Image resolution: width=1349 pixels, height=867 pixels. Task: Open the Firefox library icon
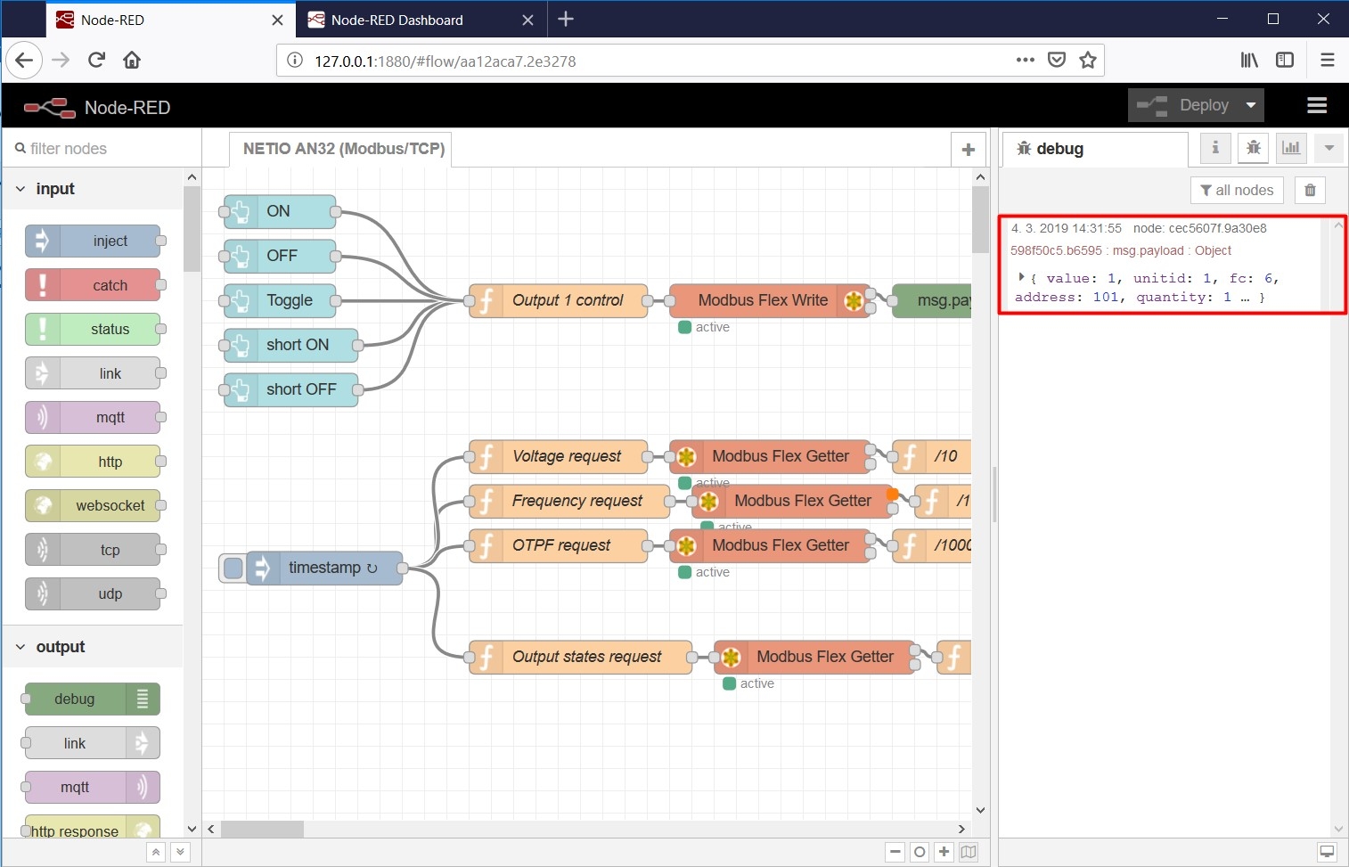pos(1249,60)
